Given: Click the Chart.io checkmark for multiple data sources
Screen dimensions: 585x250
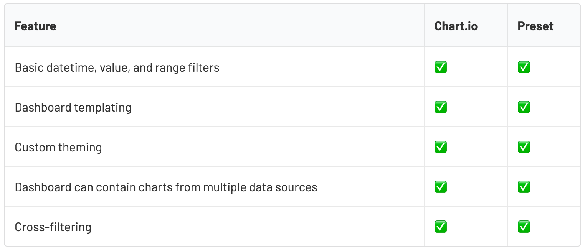Looking at the screenshot, I should pyautogui.click(x=441, y=187).
